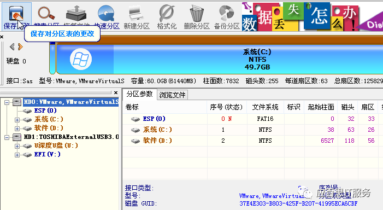
Task: Close the disk map panel with X
Action: [2, 37]
